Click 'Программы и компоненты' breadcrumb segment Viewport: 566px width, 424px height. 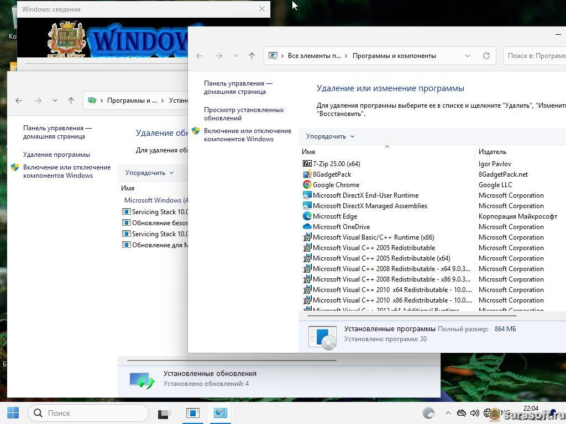click(394, 56)
